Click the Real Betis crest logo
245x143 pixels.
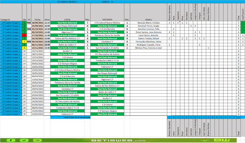coord(205,140)
